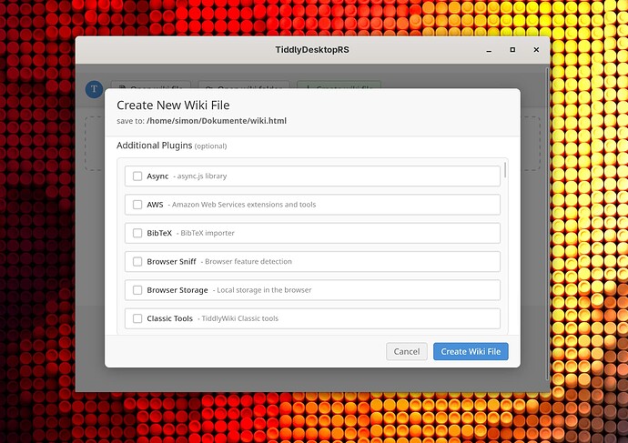Click the round TiddlyWiki 'T' logo icon
The width and height of the screenshot is (628, 443).
coord(93,89)
